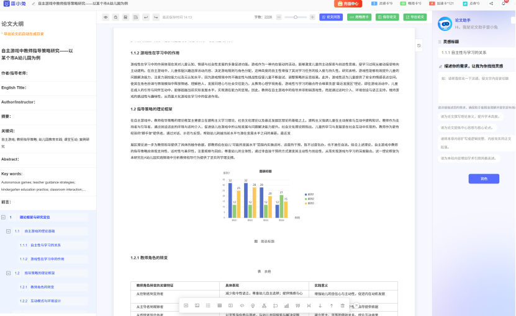
Task: Click the Abstract field in outline
Action: [48, 159]
